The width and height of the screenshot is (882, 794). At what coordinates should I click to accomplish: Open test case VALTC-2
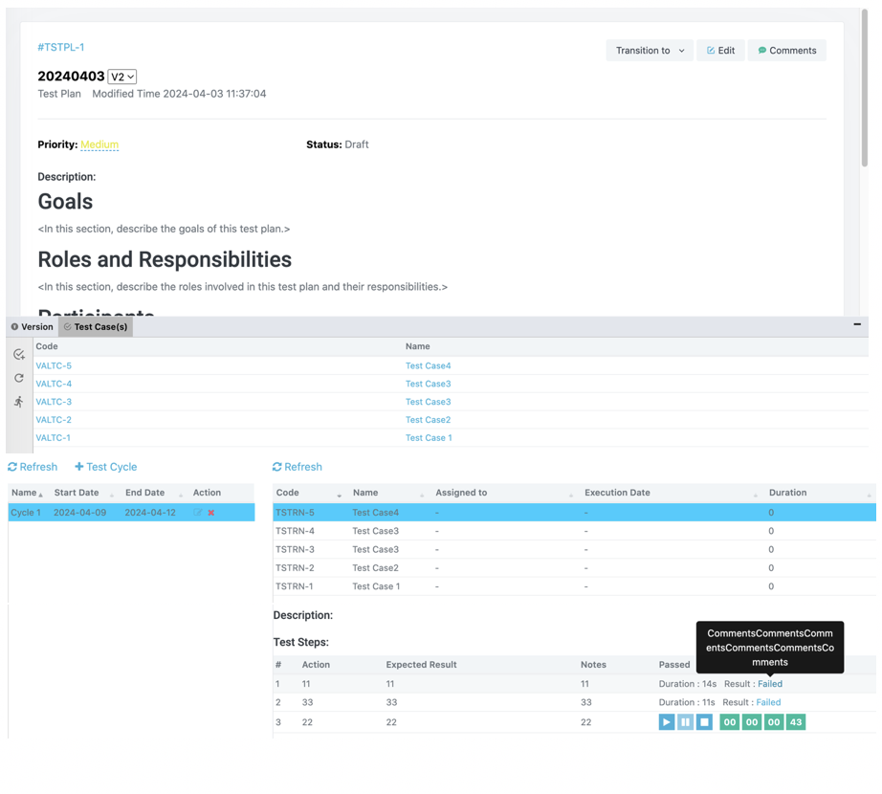pyautogui.click(x=54, y=420)
